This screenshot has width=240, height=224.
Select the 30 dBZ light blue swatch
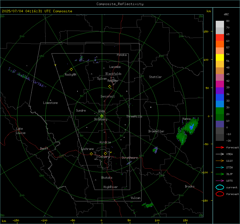[x=220, y=104]
